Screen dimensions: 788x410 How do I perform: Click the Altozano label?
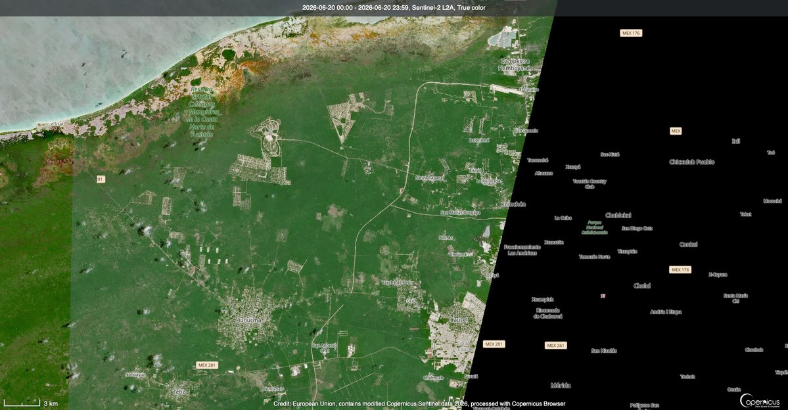[x=544, y=173]
